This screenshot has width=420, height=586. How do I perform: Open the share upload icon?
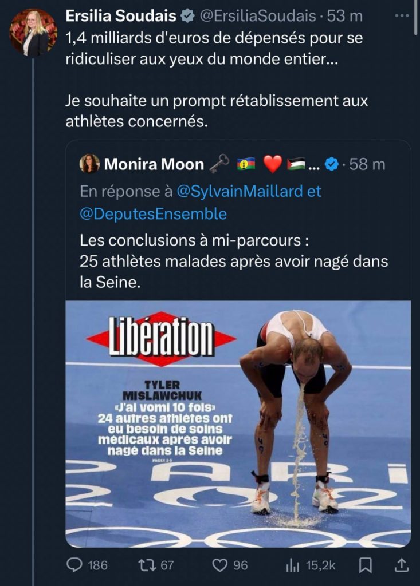coord(401,565)
